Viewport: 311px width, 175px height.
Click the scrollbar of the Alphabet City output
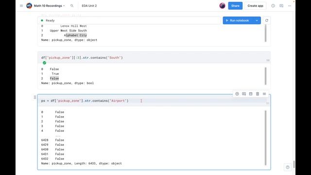(265, 33)
